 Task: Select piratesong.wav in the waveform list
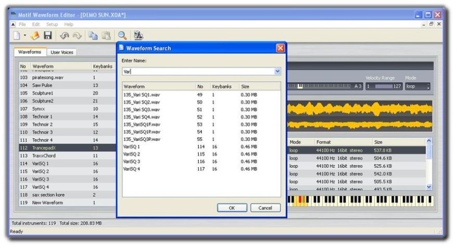tap(67, 77)
